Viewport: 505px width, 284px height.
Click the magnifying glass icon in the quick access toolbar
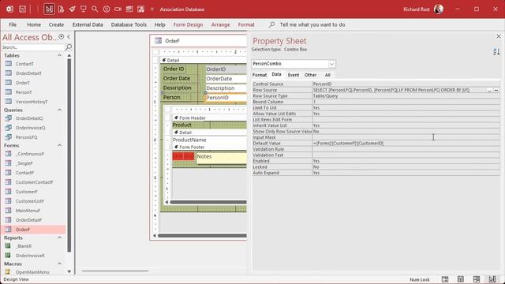pyautogui.click(x=95, y=9)
